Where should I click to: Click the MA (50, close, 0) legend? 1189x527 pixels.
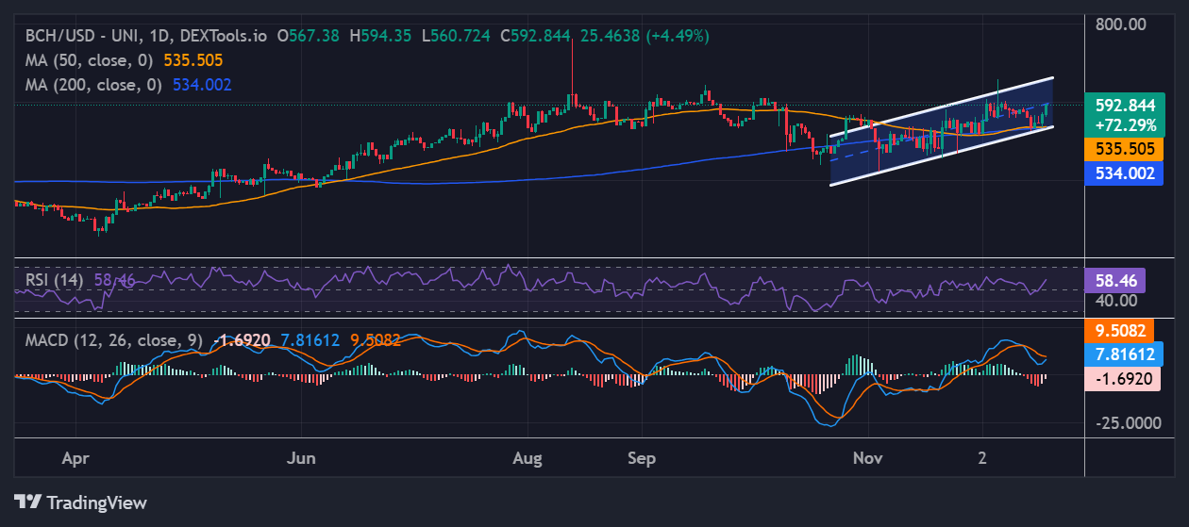(91, 59)
